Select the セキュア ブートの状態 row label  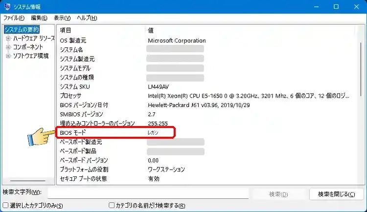coord(83,179)
